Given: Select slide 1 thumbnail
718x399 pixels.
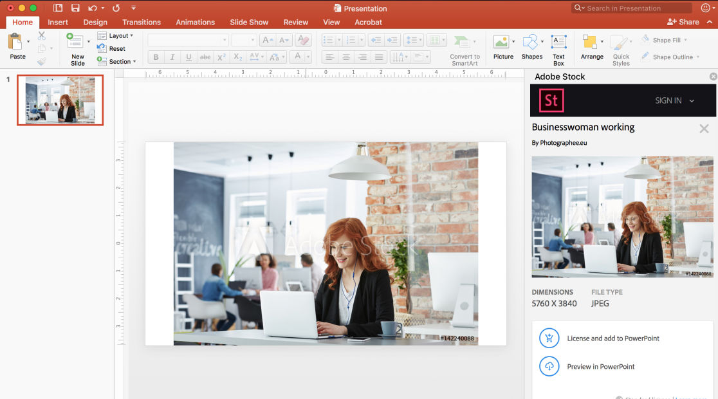Looking at the screenshot, I should point(60,100).
